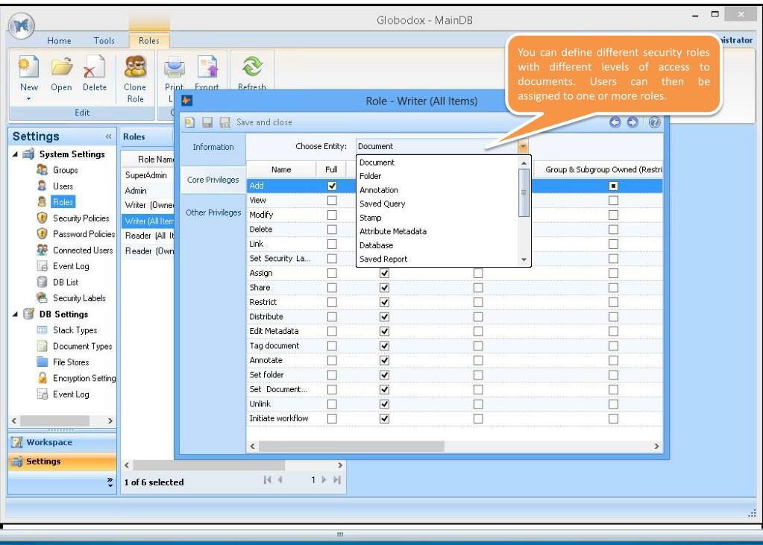Toggle Full checkbox for Delete privilege
The height and width of the screenshot is (545, 763).
click(x=332, y=230)
